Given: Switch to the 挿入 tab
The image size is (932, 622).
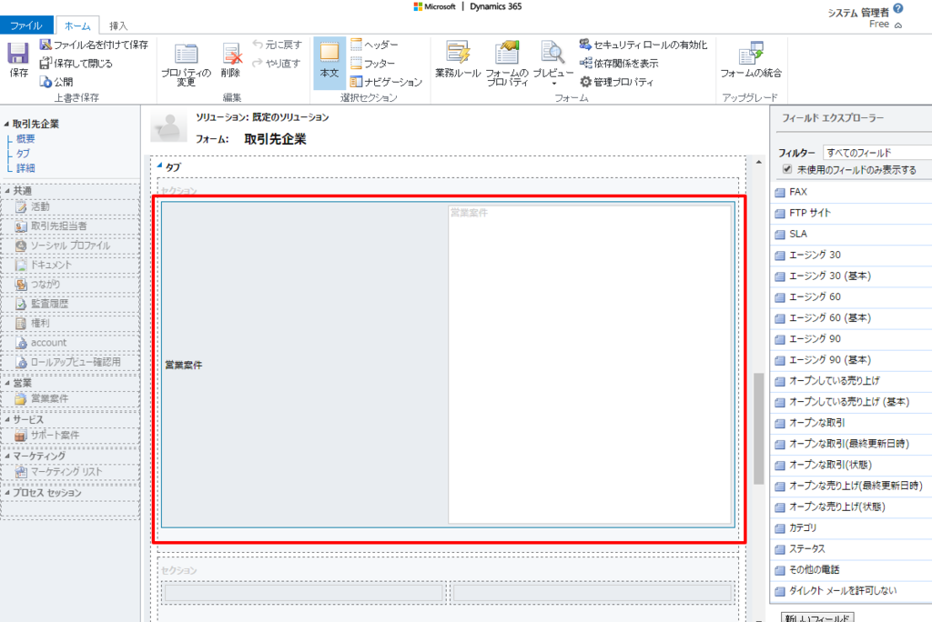Looking at the screenshot, I should point(118,25).
